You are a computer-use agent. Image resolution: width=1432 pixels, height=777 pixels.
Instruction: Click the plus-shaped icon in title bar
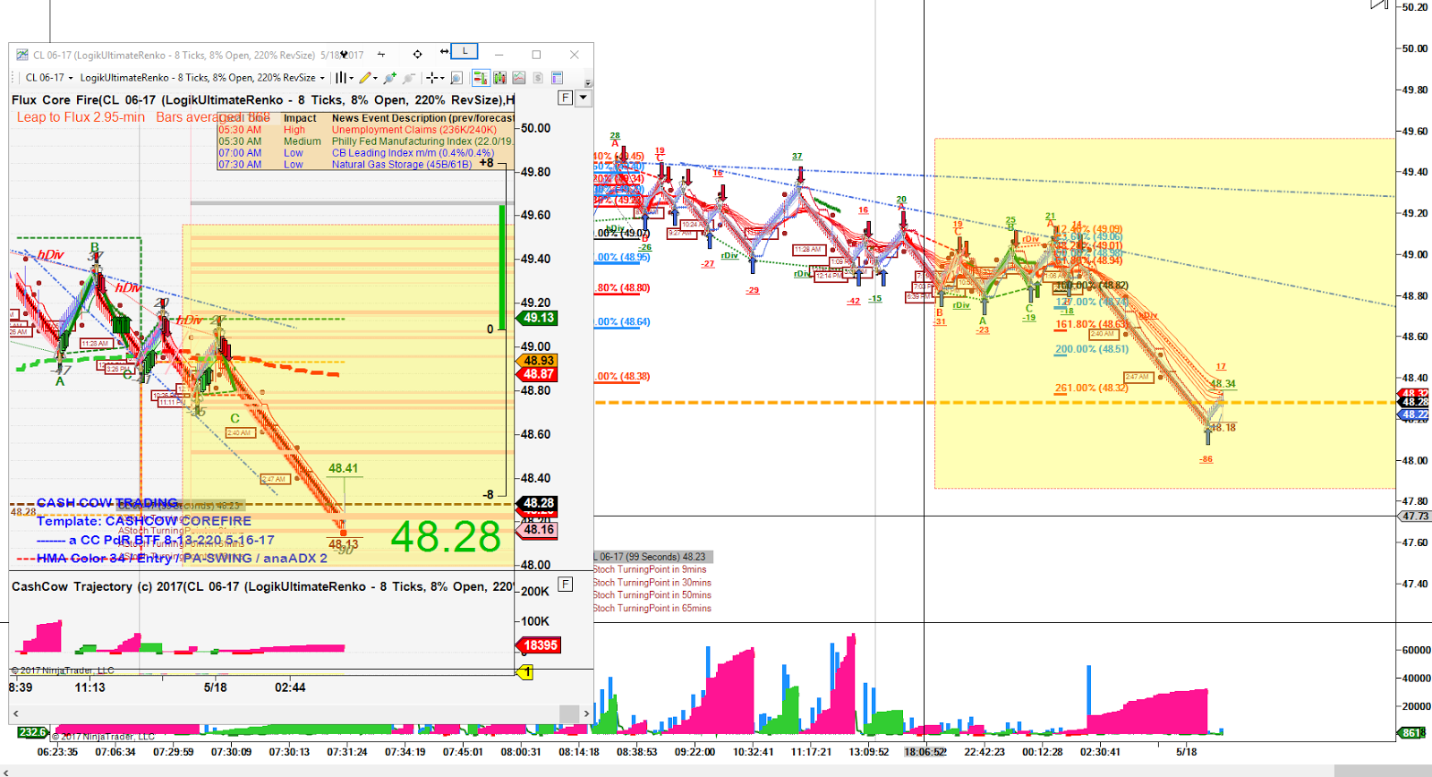381,55
